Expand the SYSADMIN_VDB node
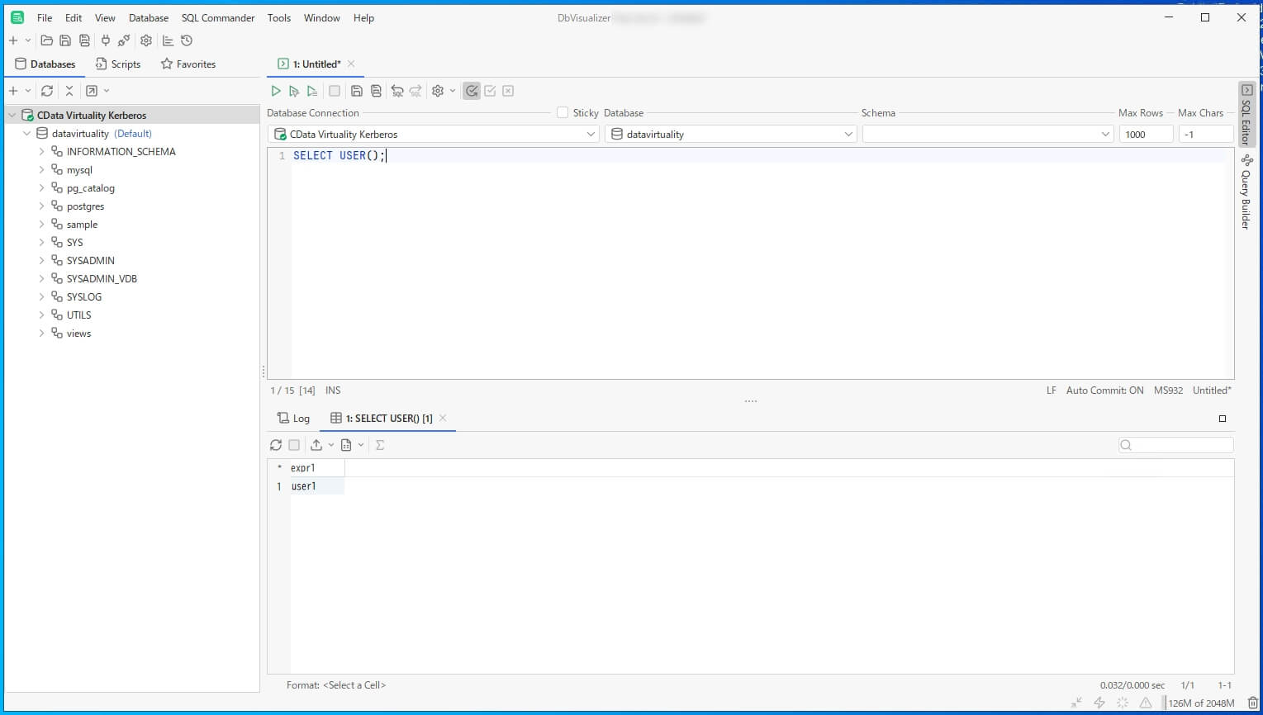 point(41,279)
